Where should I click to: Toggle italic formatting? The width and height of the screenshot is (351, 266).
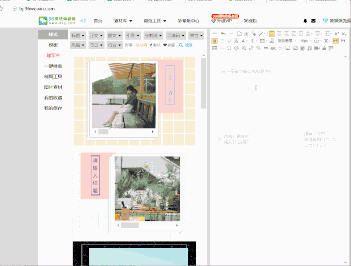pos(222,41)
